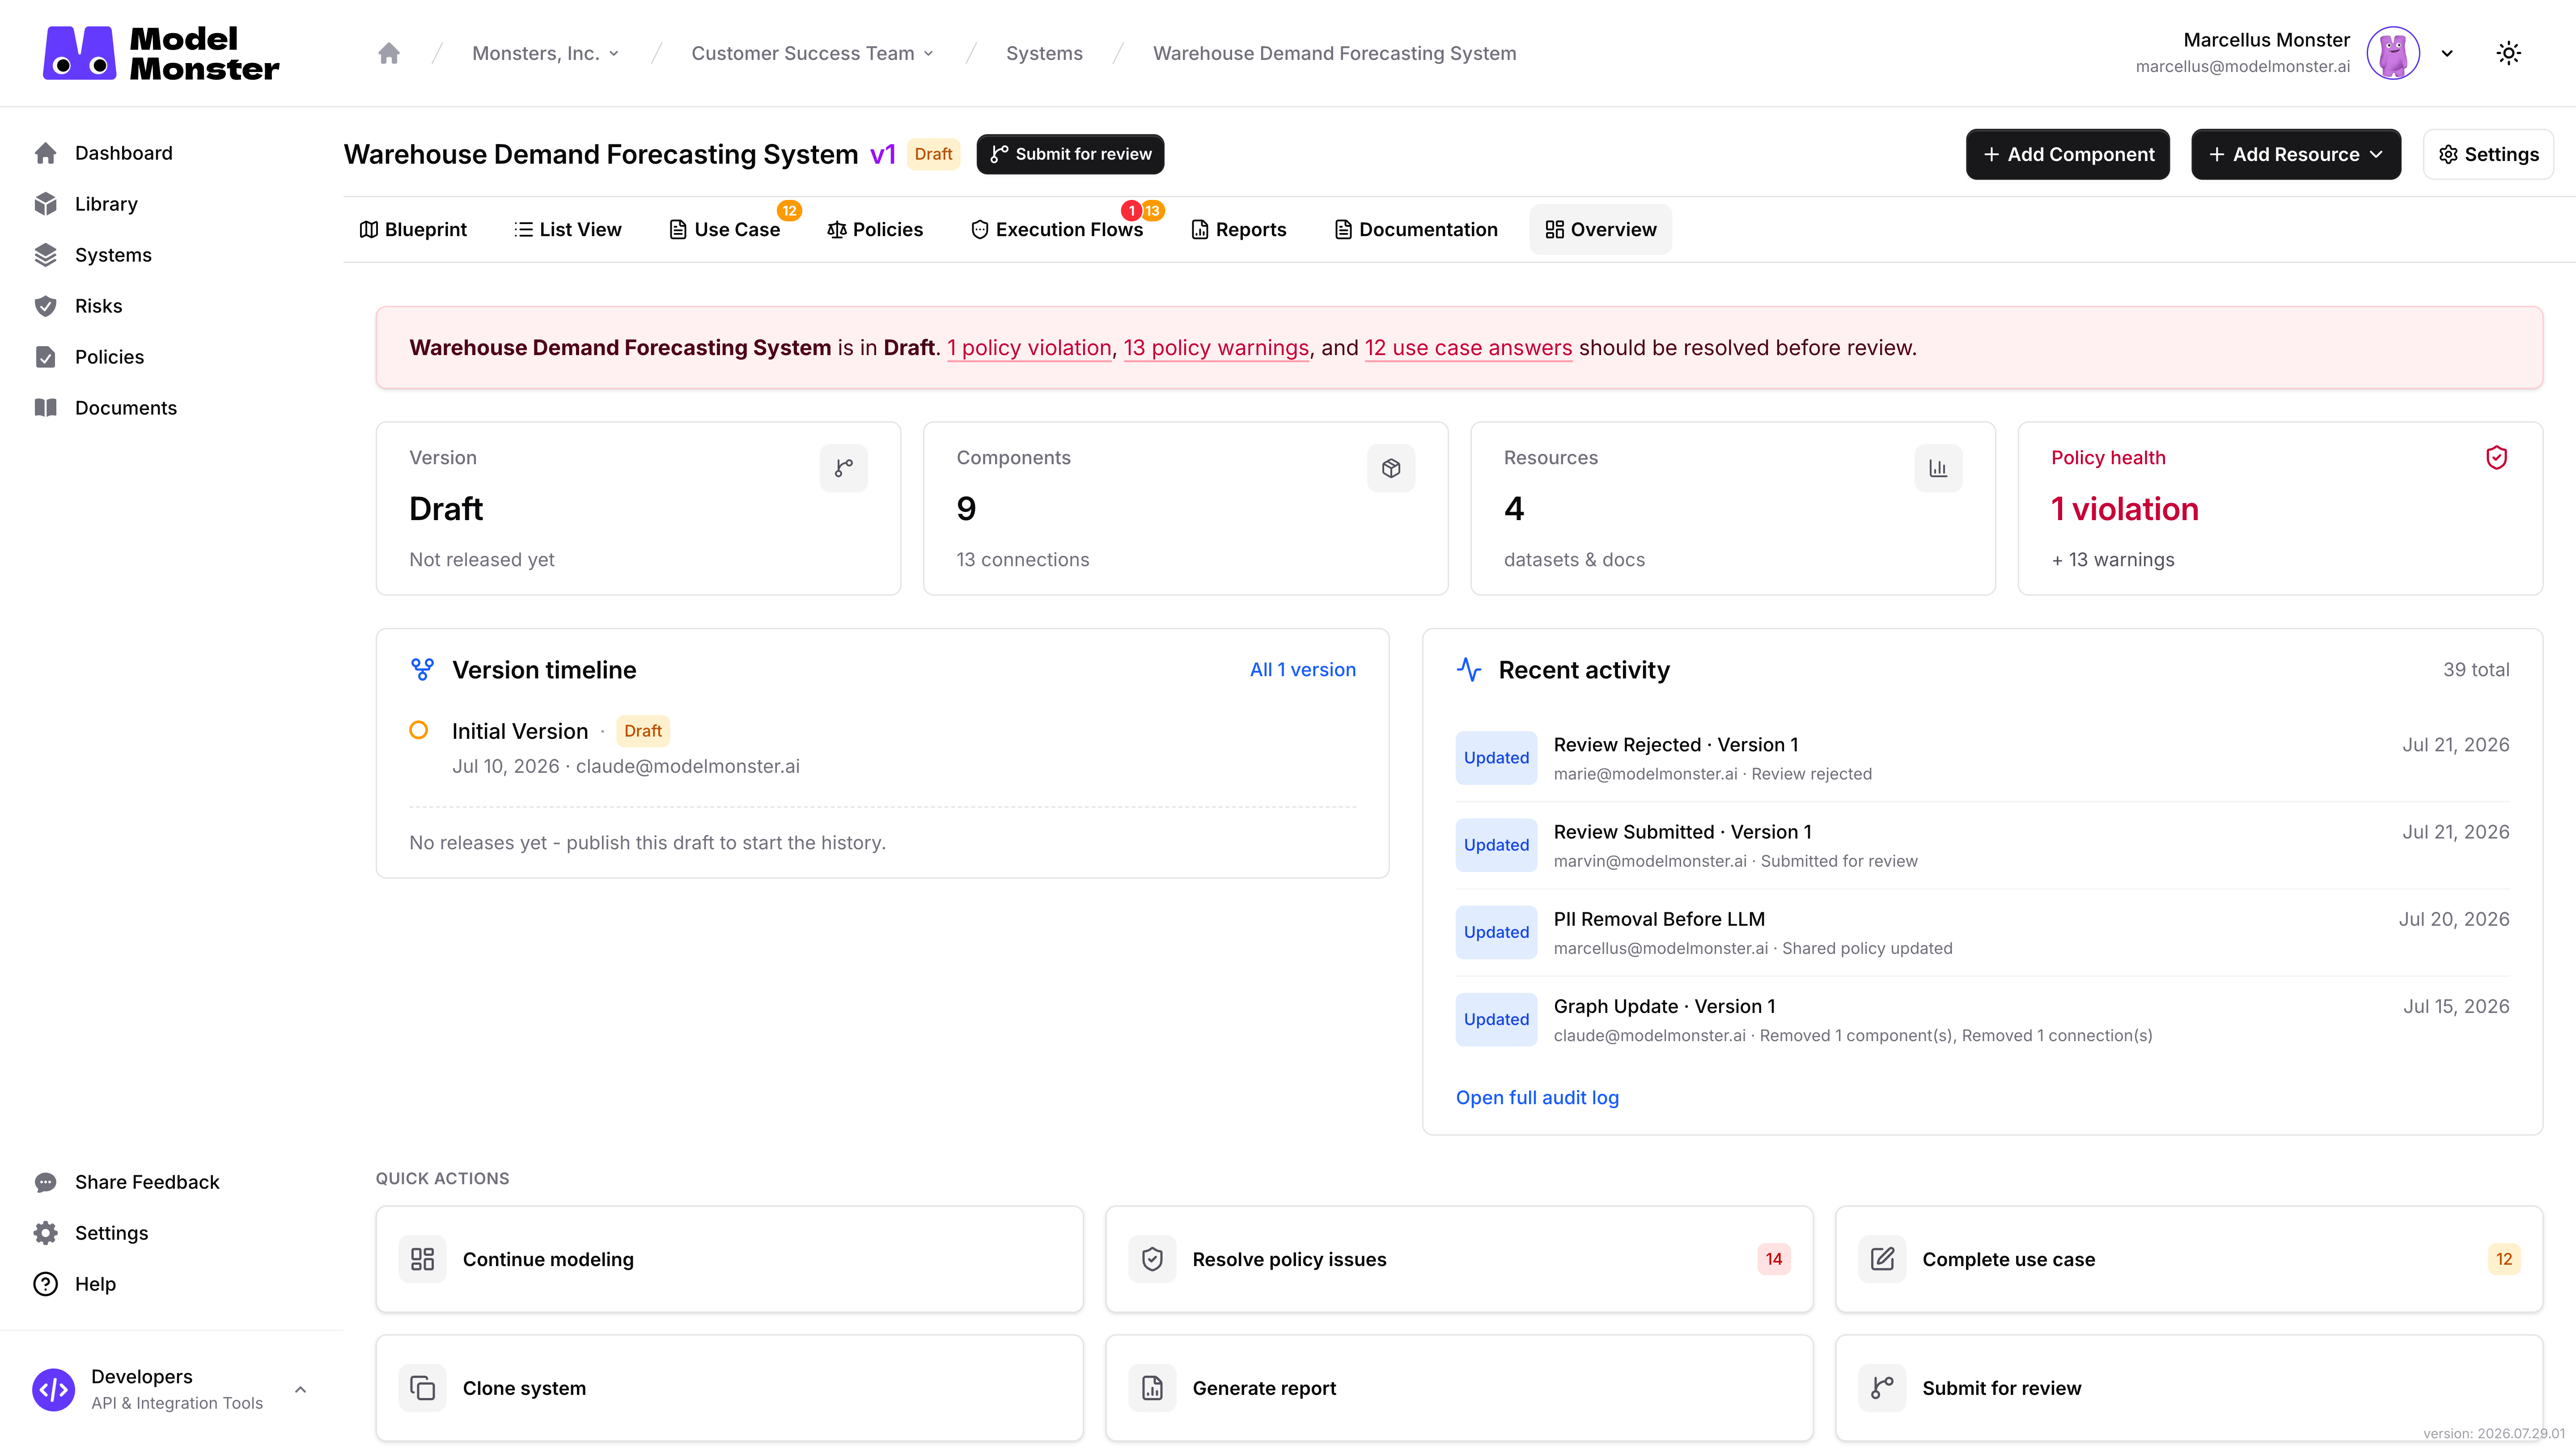The width and height of the screenshot is (2576, 1449).
Task: Click Complete use case edit icon
Action: click(x=1882, y=1259)
